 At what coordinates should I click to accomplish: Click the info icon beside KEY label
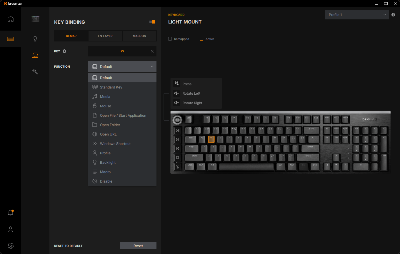click(x=64, y=51)
